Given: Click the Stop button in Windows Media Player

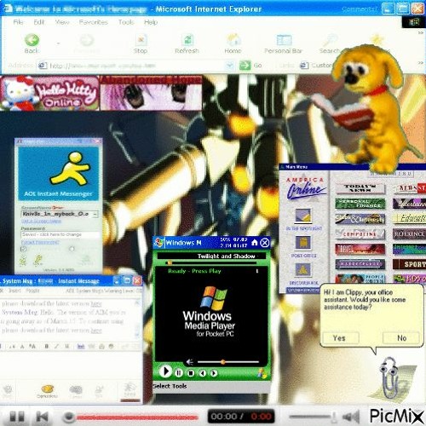Looking at the screenshot, I should coord(191,373).
